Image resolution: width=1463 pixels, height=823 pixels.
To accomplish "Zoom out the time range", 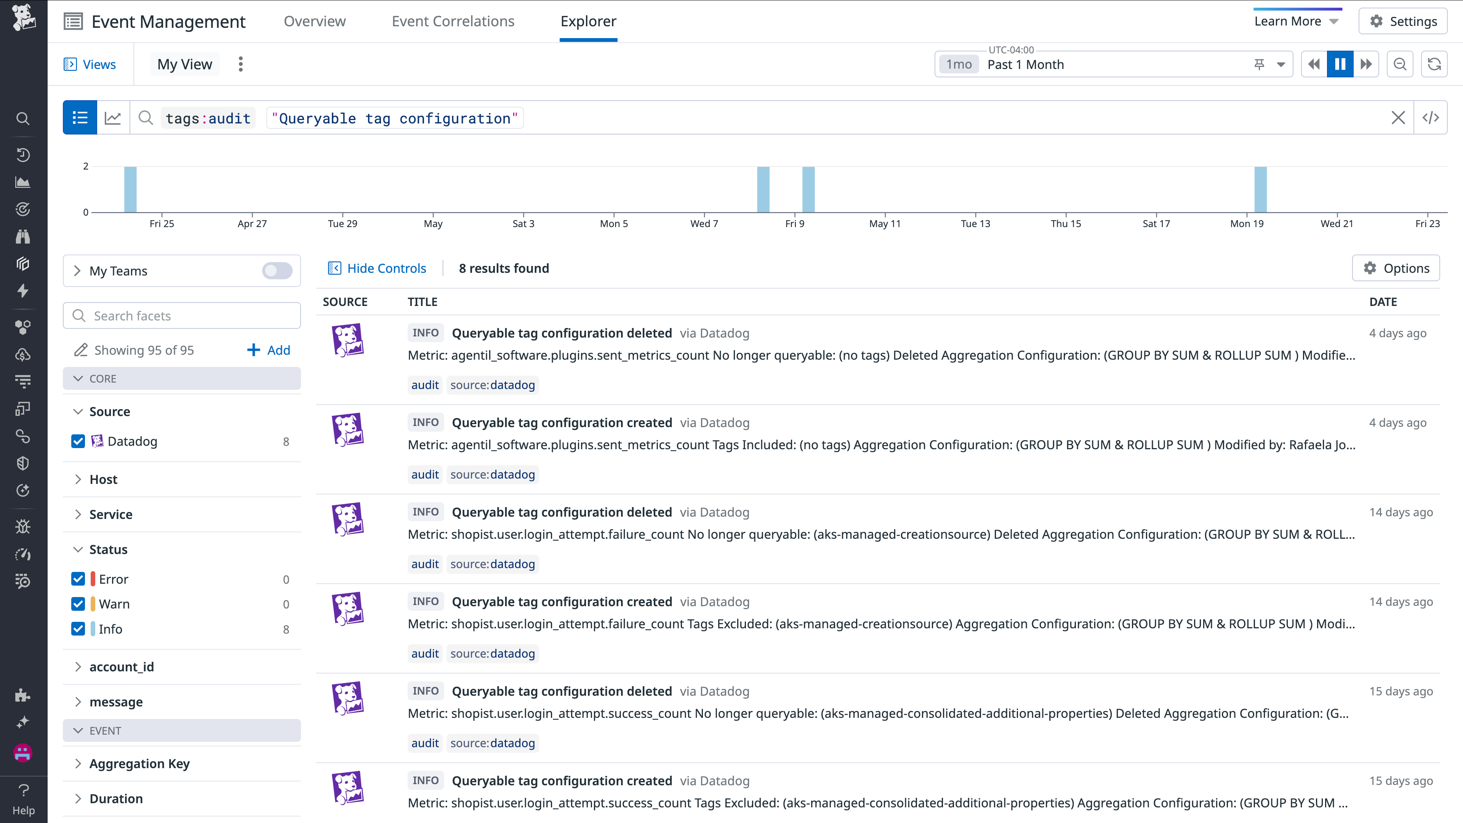I will pos(1400,64).
